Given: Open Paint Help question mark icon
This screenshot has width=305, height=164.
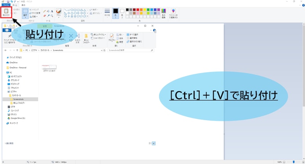Looking at the screenshot, I should tap(303, 5).
